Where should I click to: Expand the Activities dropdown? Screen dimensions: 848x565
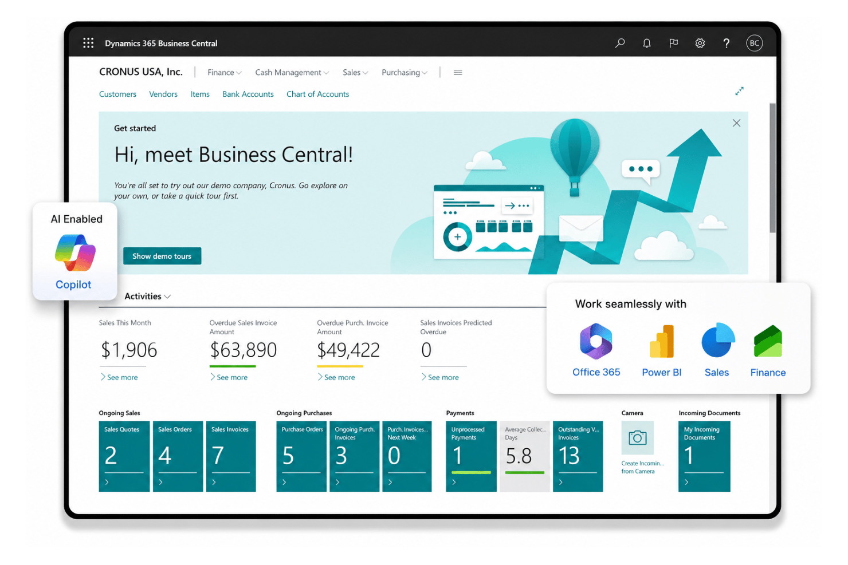pyautogui.click(x=148, y=297)
